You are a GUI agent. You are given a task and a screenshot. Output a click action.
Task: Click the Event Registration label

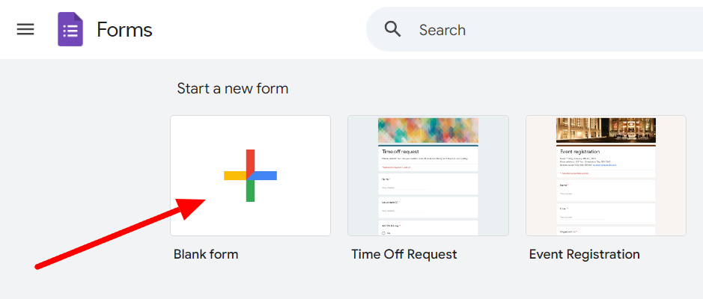[x=584, y=254]
